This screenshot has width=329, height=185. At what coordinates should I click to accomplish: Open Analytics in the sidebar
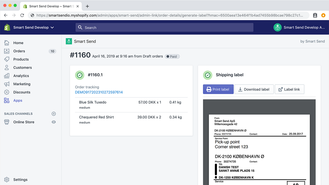21,76
